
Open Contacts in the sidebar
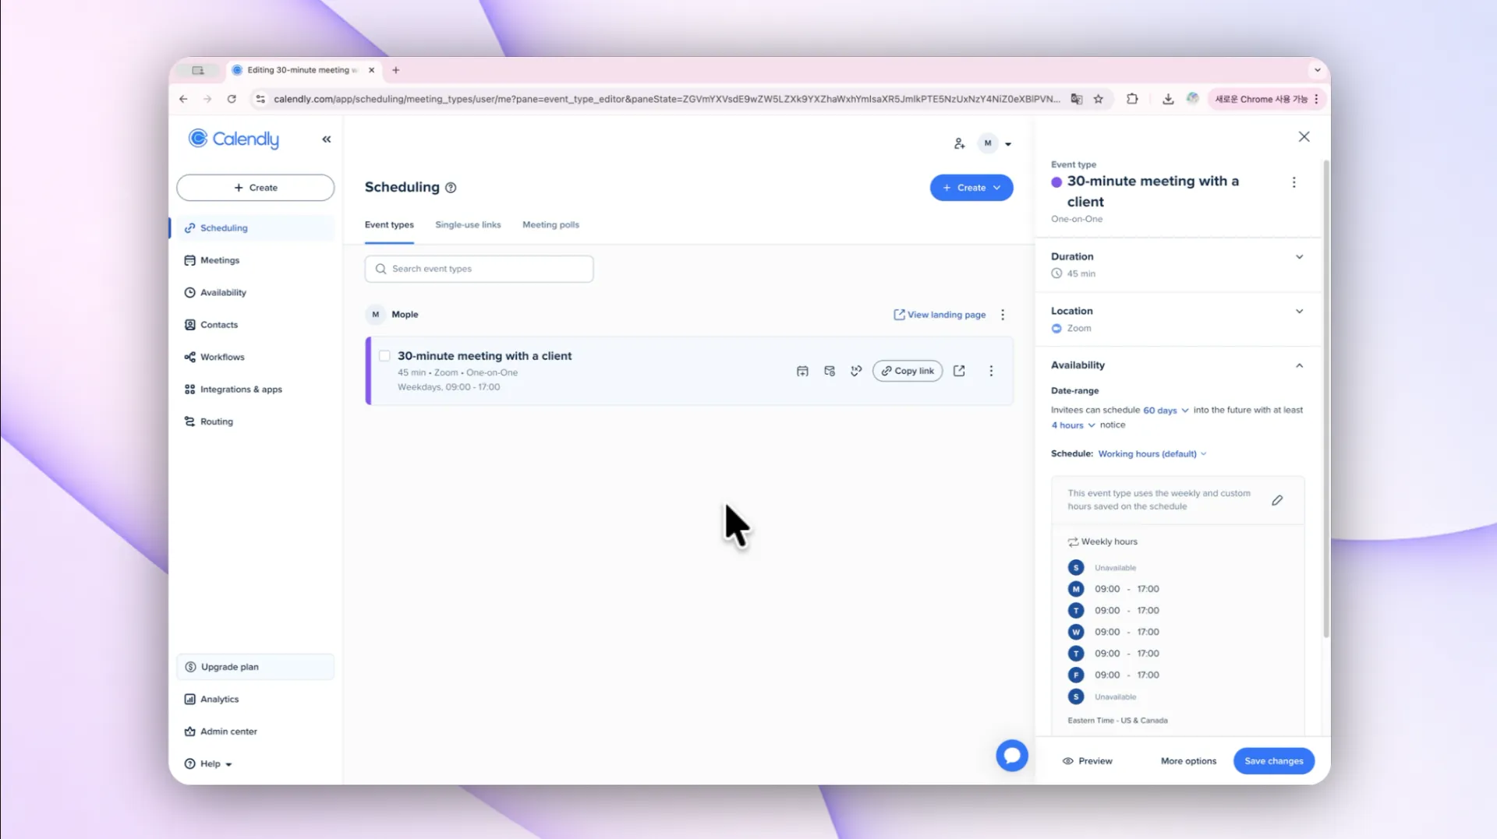[x=255, y=325]
